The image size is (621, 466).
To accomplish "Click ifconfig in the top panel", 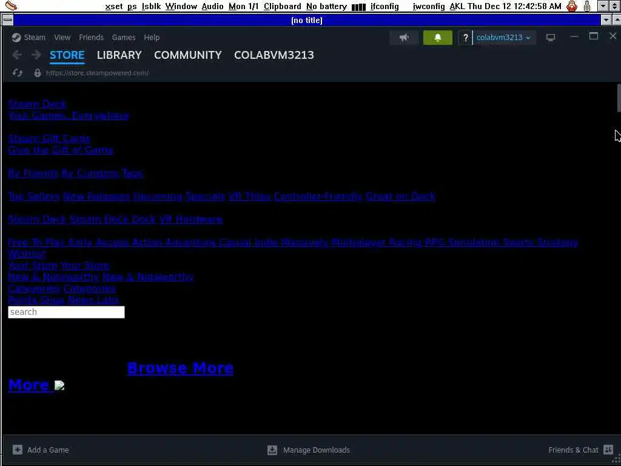I will (384, 6).
